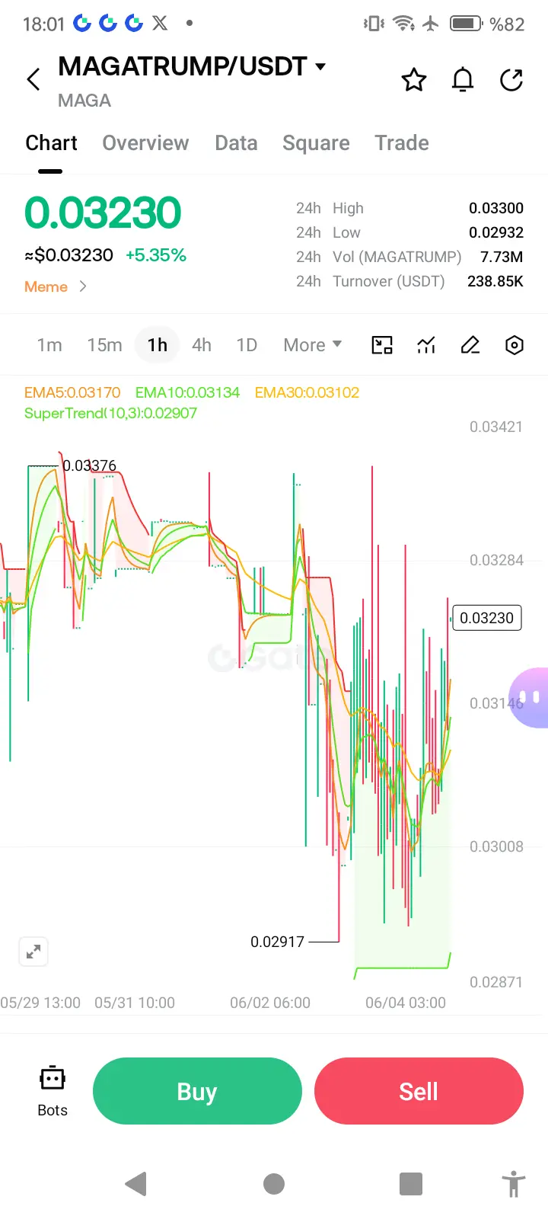Select the Chart tab

pyautogui.click(x=51, y=143)
